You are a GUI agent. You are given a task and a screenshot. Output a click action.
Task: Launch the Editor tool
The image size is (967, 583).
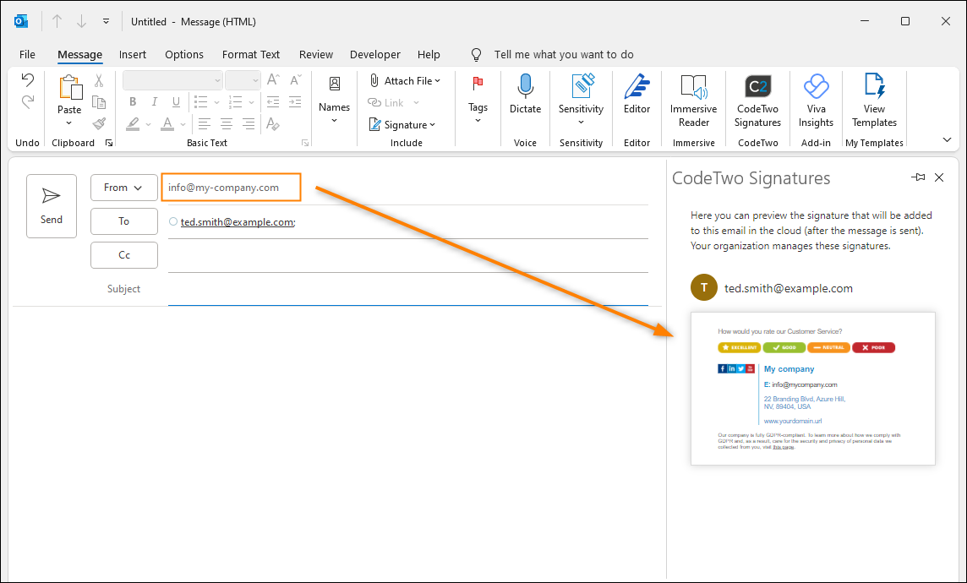[636, 94]
